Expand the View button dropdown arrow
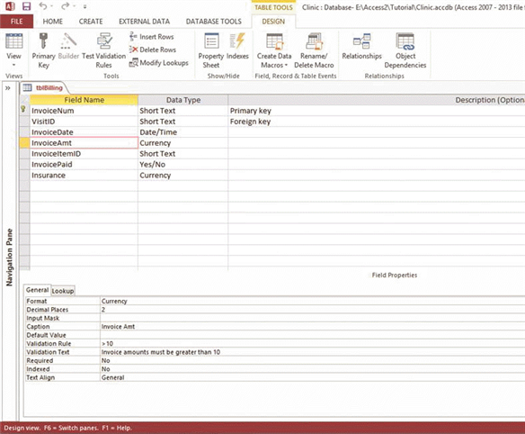The width and height of the screenshot is (525, 434). (x=14, y=65)
